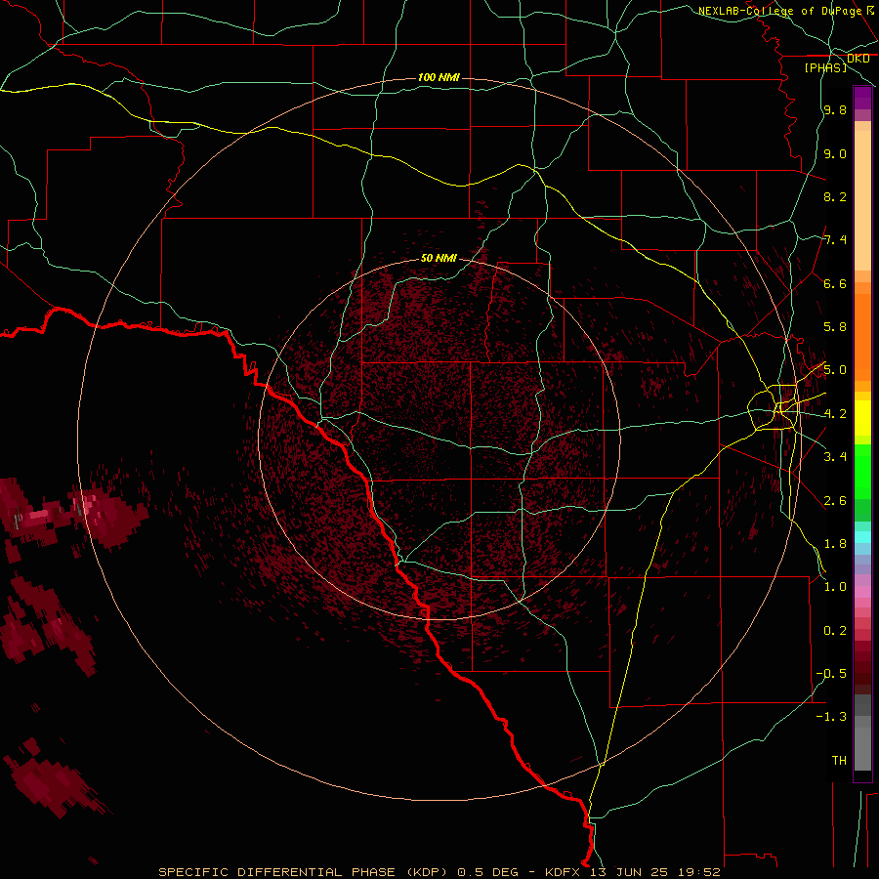Click the 0.2 scale value

click(835, 631)
